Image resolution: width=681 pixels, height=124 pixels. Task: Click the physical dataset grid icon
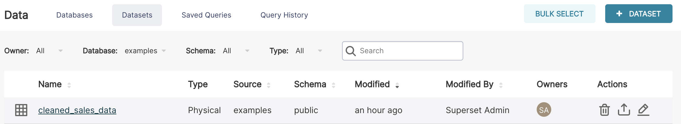pyautogui.click(x=21, y=110)
